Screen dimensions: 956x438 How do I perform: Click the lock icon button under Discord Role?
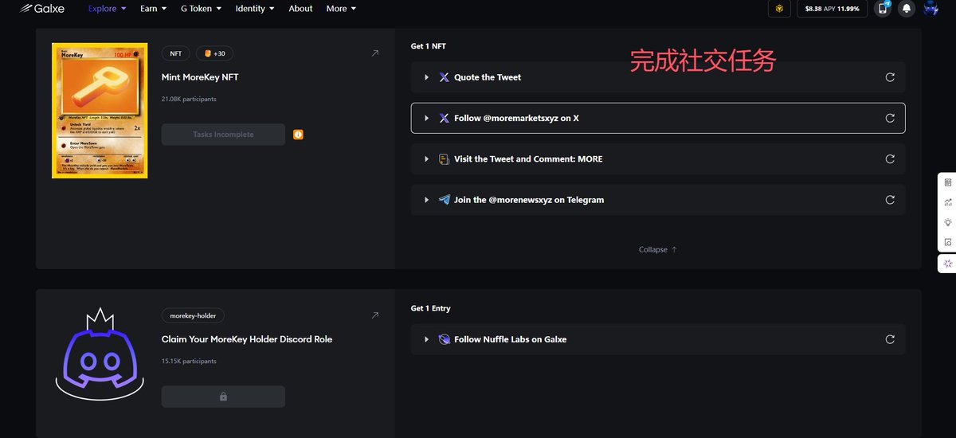(223, 397)
